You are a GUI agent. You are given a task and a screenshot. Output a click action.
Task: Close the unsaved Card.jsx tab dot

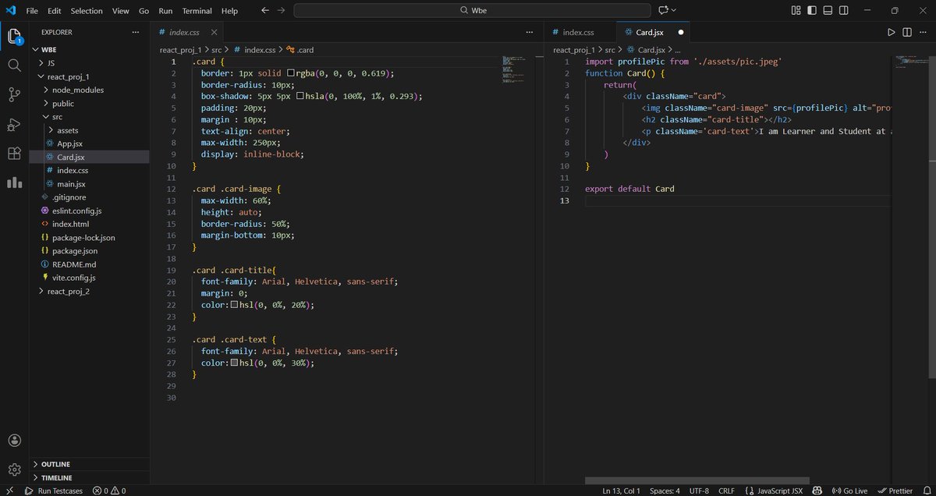680,33
